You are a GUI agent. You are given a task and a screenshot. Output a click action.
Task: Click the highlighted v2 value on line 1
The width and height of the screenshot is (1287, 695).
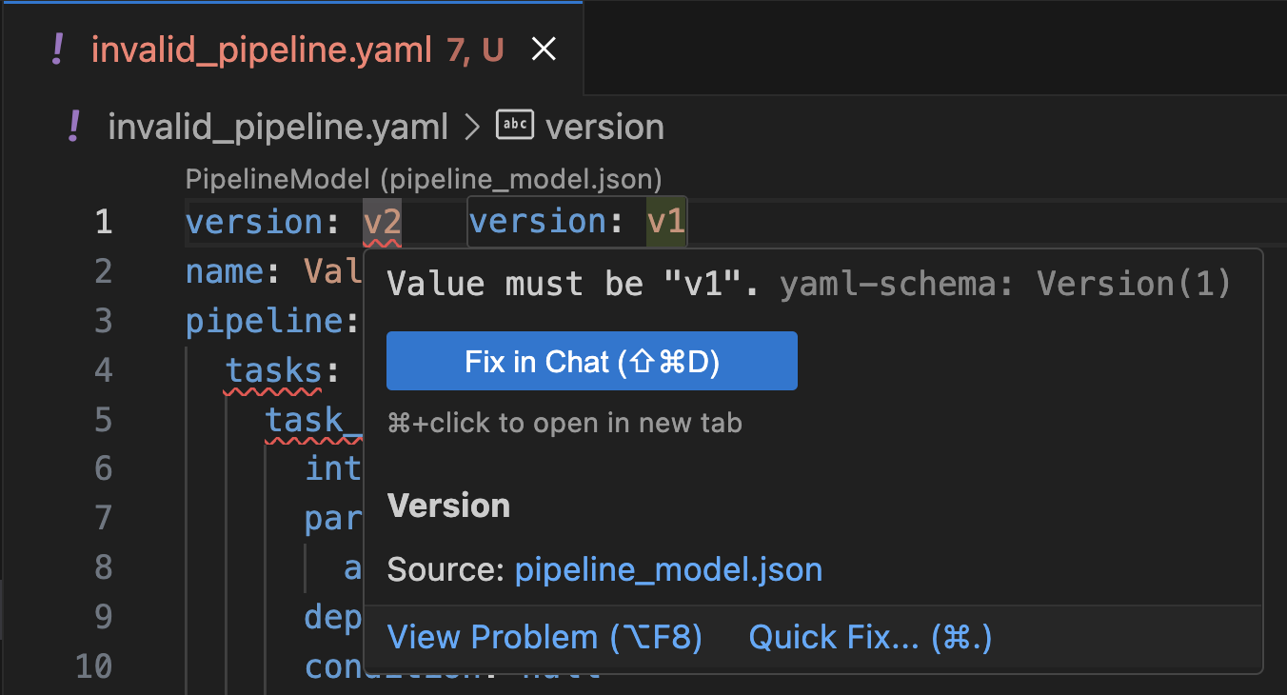[x=380, y=220]
